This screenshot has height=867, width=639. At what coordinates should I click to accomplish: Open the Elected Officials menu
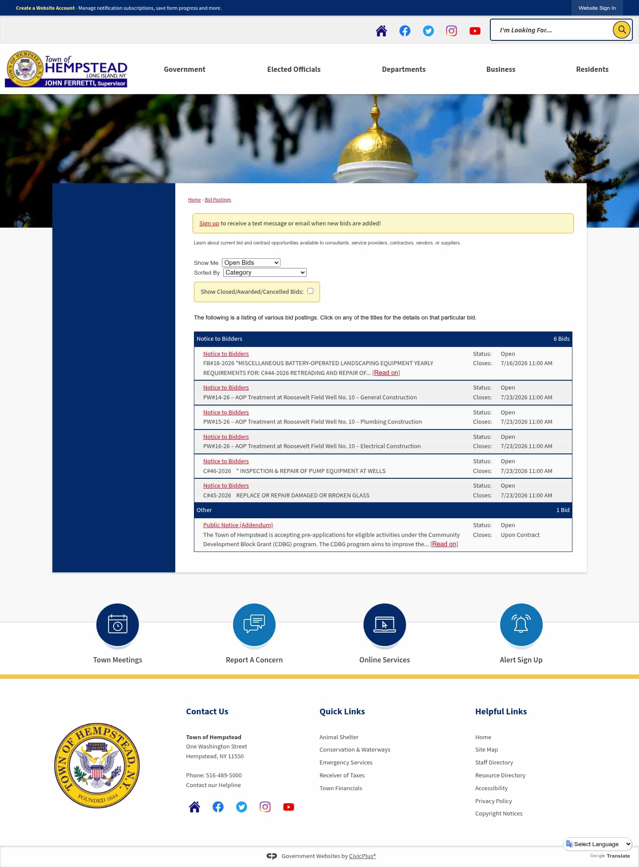point(294,69)
